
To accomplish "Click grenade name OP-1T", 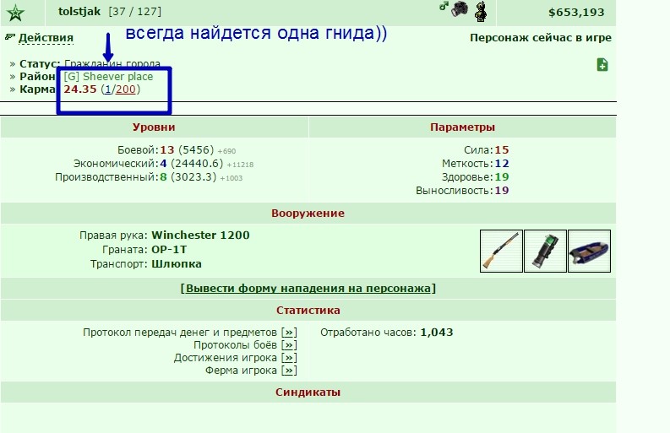I will point(169,249).
